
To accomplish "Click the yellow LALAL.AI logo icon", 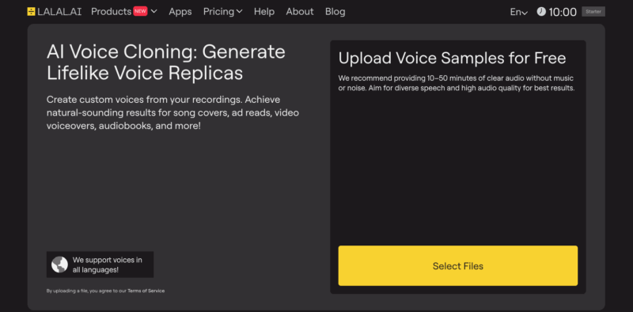I will click(31, 12).
